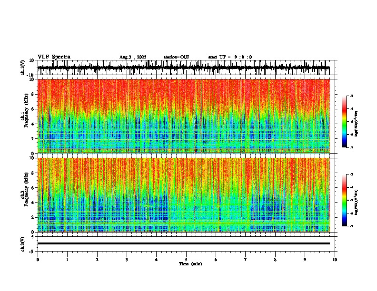Click the ch.1 color bar log(PSD) unit label

(356, 124)
